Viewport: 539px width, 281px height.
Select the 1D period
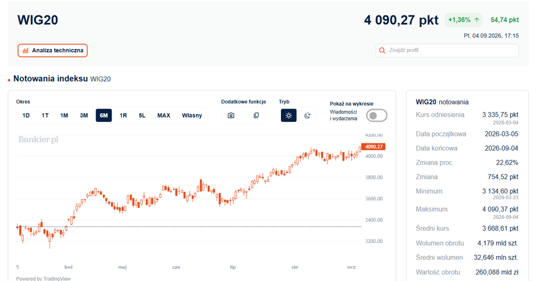26,115
